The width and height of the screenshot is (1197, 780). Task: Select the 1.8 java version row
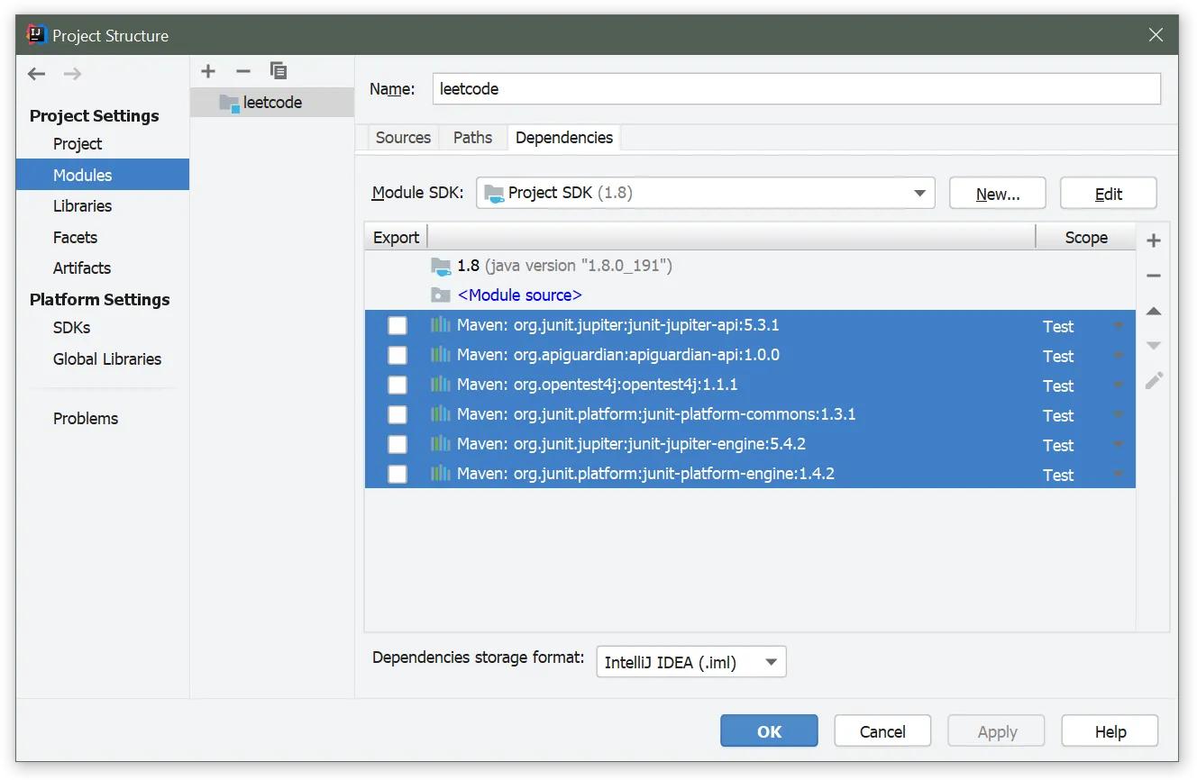(x=750, y=266)
